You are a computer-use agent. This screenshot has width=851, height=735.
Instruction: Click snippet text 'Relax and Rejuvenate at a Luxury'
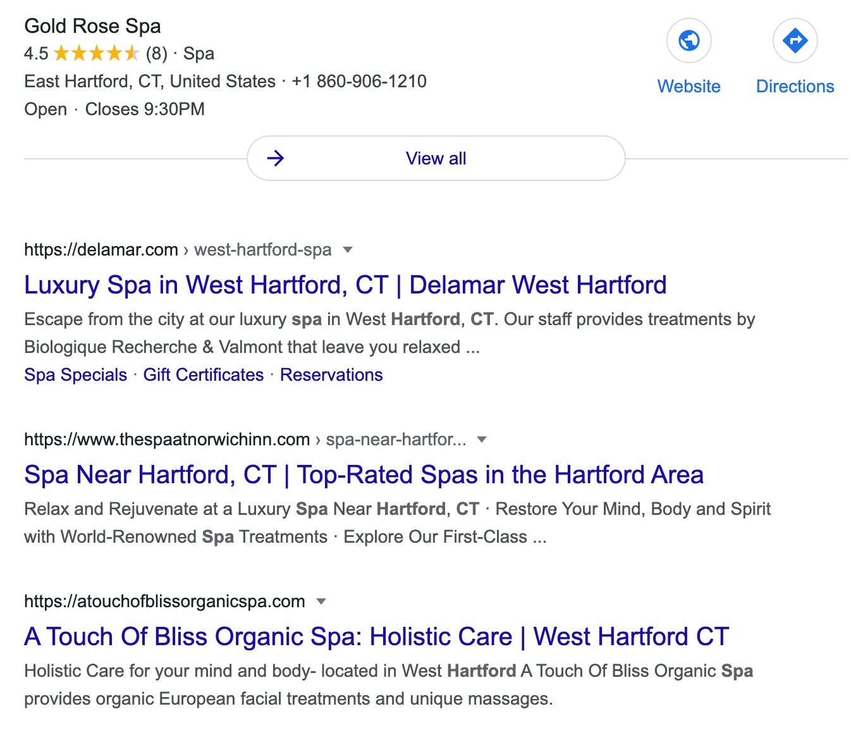(x=157, y=509)
